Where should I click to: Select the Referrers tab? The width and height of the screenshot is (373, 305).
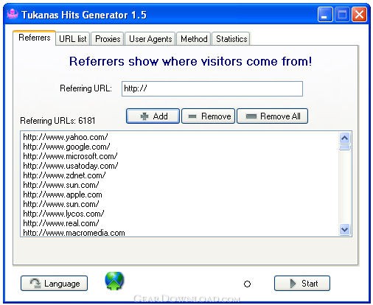tap(35, 38)
